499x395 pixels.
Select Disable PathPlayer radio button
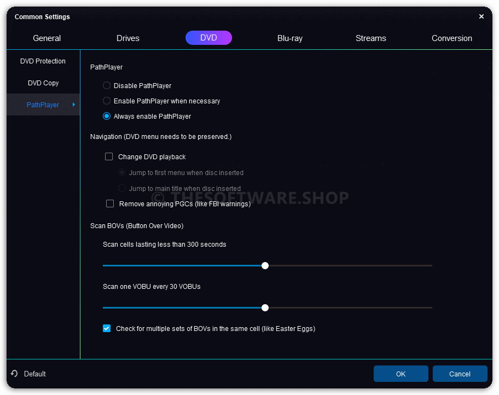pyautogui.click(x=107, y=85)
